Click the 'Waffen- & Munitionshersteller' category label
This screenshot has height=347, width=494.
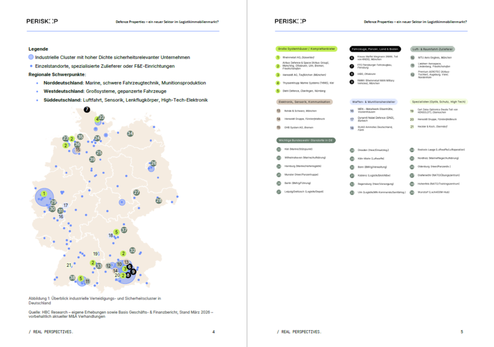coord(373,101)
